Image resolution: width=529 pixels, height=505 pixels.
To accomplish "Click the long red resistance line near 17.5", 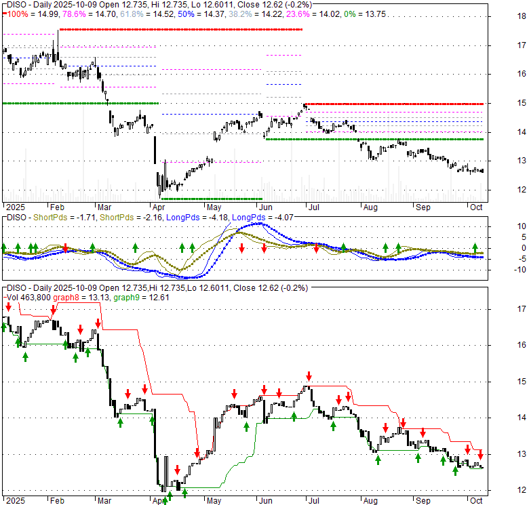I will (x=181, y=30).
